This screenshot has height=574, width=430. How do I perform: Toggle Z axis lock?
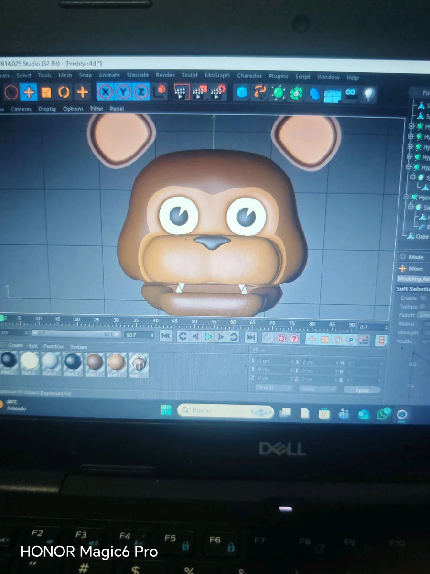[141, 92]
